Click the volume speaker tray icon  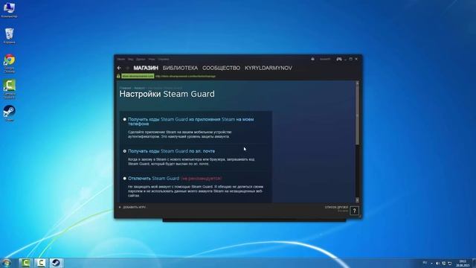(437, 264)
